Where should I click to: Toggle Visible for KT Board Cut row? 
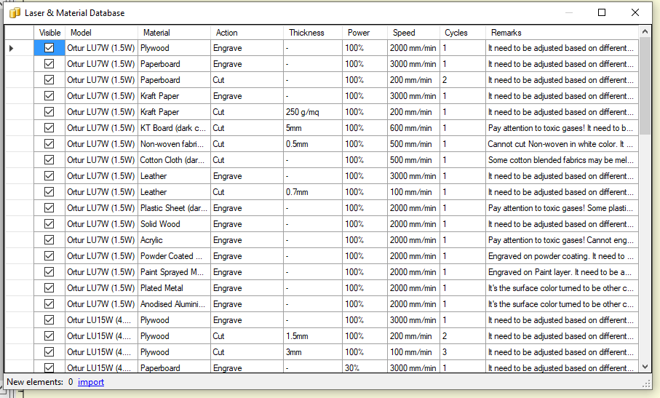click(x=49, y=128)
